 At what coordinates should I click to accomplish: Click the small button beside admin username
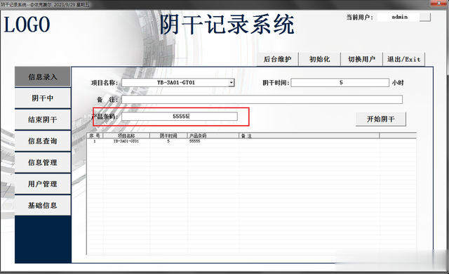tap(425, 17)
